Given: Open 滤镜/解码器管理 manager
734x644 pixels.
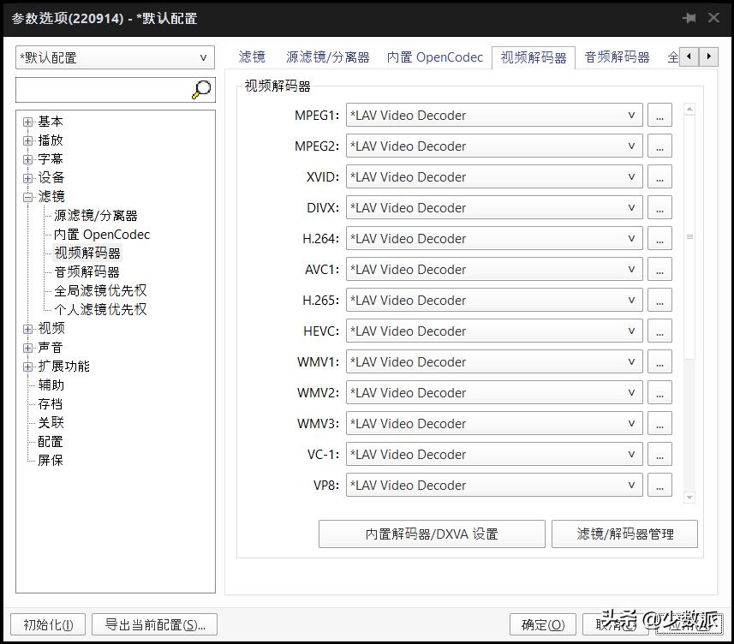Looking at the screenshot, I should (624, 534).
